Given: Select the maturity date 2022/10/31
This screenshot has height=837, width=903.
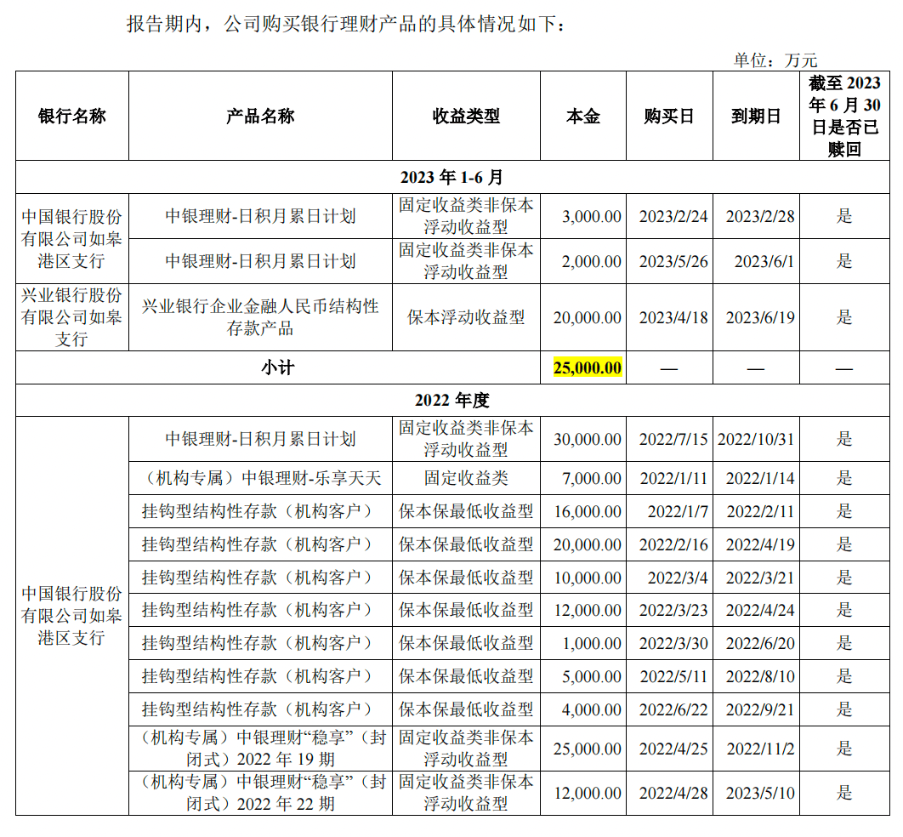Looking at the screenshot, I should tap(756, 440).
